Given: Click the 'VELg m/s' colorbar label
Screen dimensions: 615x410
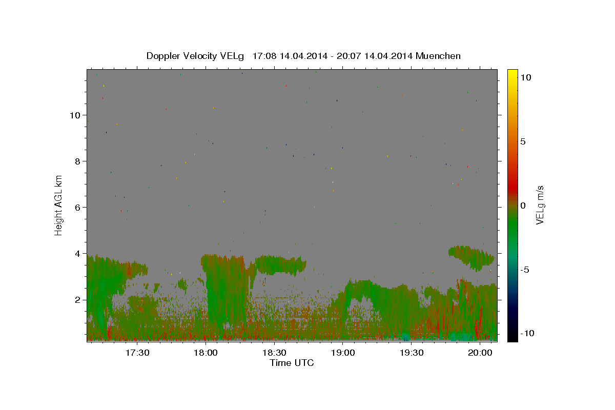Looking at the screenshot, I should 540,205.
